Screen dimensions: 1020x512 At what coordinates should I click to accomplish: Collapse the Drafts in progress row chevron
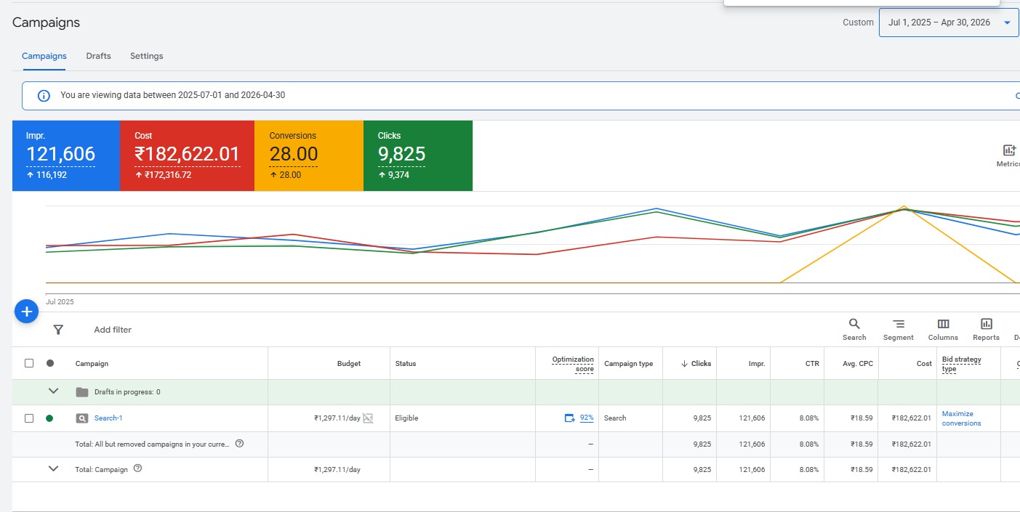click(x=53, y=391)
